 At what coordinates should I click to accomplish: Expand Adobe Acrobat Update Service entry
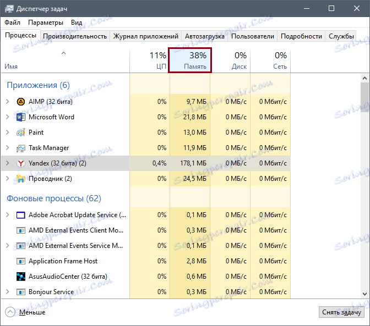click(8, 215)
